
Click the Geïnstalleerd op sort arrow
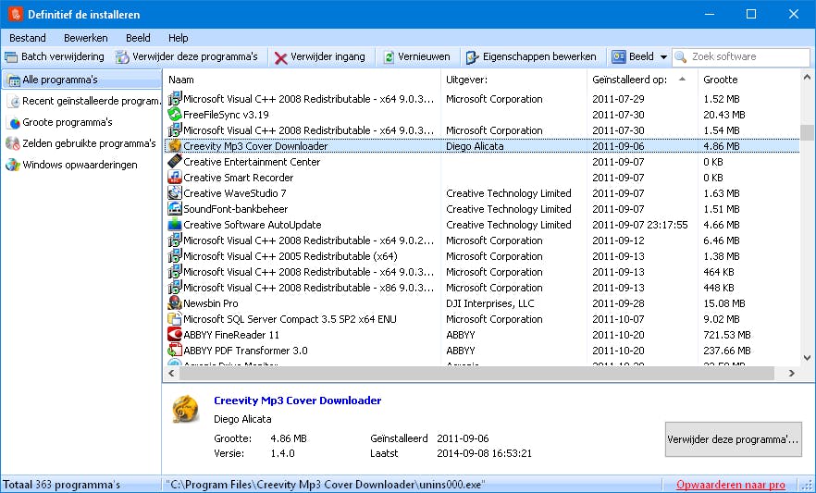[682, 79]
